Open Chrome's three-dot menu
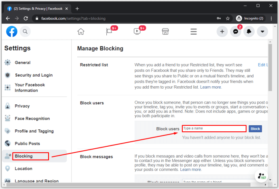 [x=271, y=19]
